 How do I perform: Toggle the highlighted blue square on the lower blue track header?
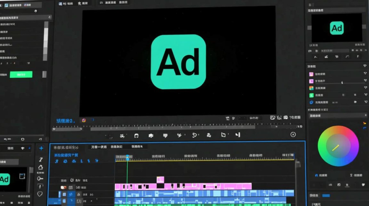click(71, 201)
